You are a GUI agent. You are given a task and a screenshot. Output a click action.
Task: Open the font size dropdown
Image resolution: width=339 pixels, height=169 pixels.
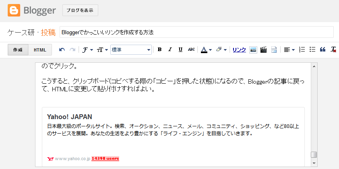click(102, 50)
